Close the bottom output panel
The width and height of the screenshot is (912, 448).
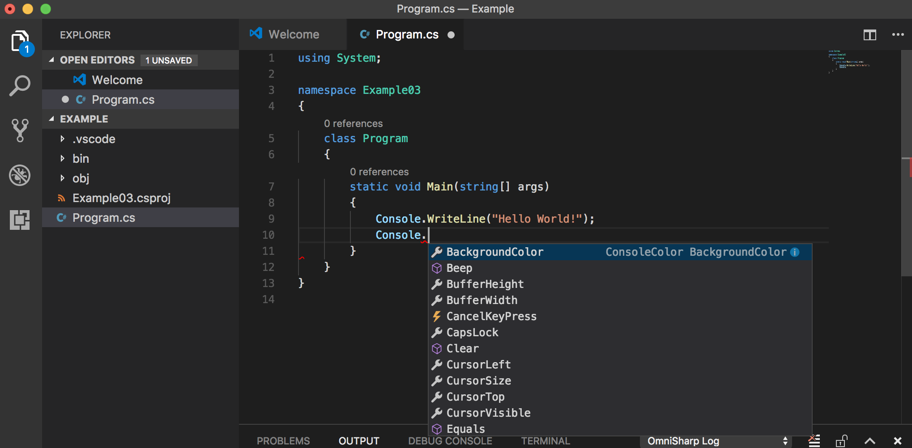[897, 441]
